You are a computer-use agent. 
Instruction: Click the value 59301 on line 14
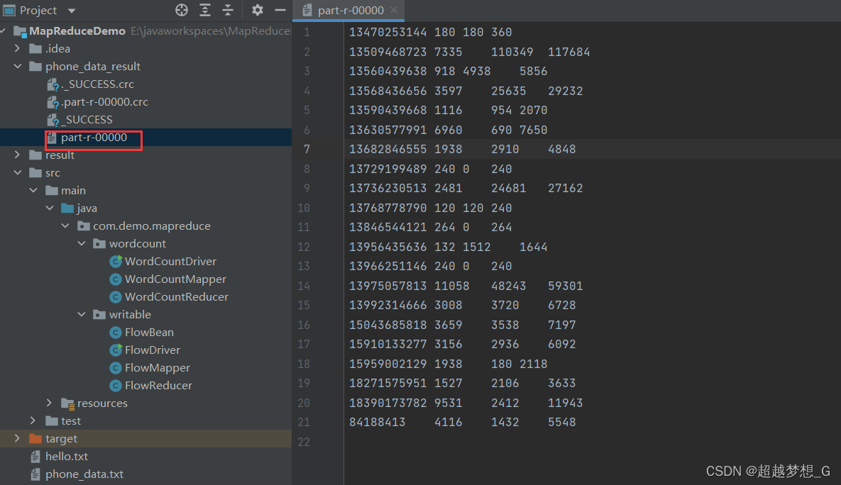tap(565, 286)
